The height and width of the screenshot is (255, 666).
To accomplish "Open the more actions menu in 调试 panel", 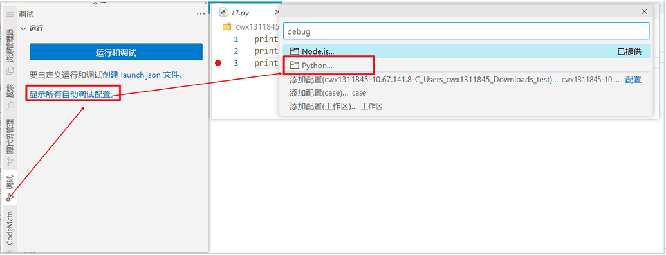I will click(x=201, y=14).
